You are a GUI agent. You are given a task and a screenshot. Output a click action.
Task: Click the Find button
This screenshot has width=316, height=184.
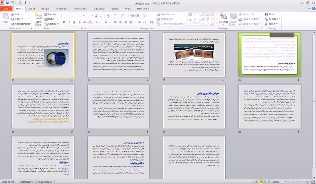click(270, 14)
